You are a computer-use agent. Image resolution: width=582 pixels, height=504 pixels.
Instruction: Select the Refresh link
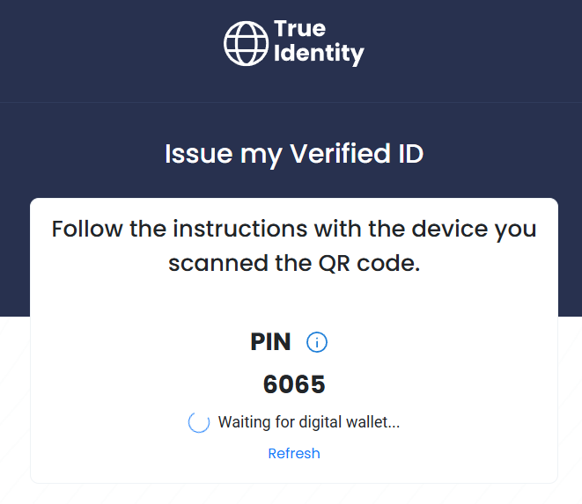pyautogui.click(x=294, y=453)
